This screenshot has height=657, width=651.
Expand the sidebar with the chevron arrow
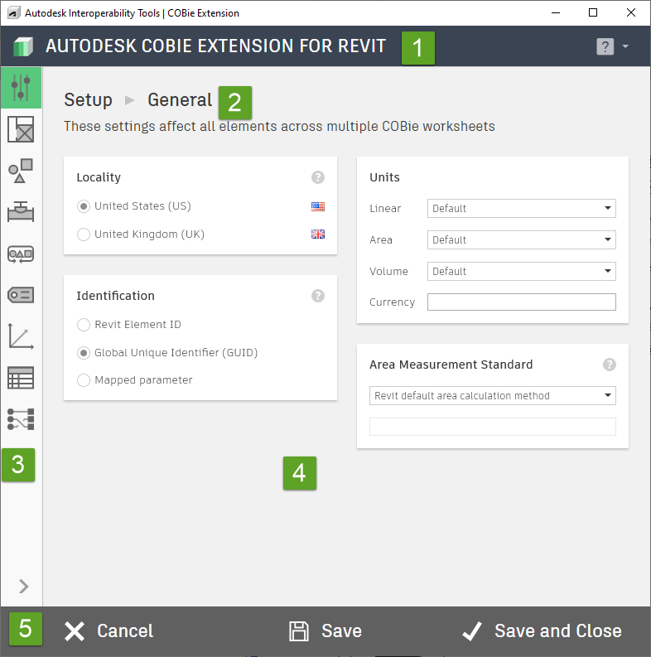click(23, 587)
